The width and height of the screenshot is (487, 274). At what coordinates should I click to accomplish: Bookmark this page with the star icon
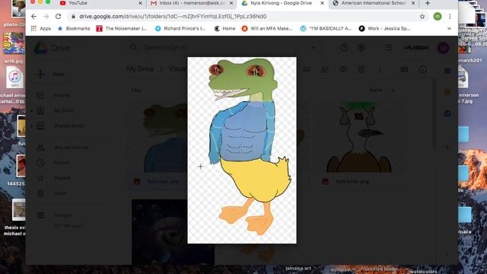click(422, 17)
